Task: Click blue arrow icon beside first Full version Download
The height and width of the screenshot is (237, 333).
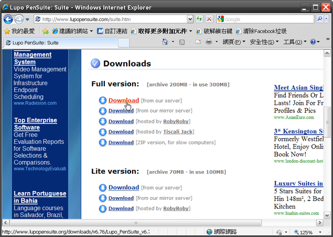Action: [103, 100]
